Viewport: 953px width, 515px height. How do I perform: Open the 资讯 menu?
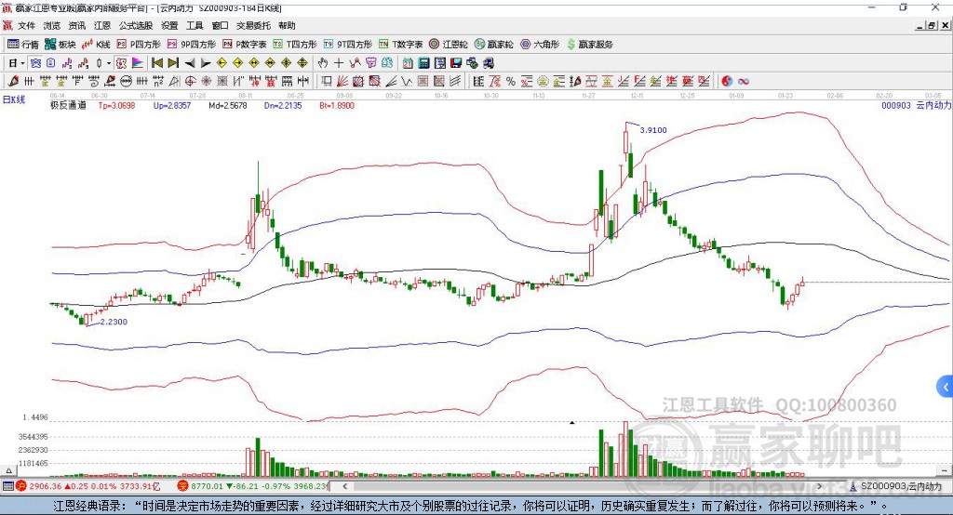[77, 25]
